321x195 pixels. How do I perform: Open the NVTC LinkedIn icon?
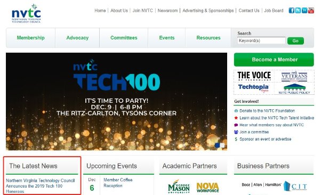coord(304,11)
